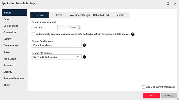This screenshot has height=100, width=179.
Task: Expand the No Limit row limit dropdown
Action: [43, 27]
